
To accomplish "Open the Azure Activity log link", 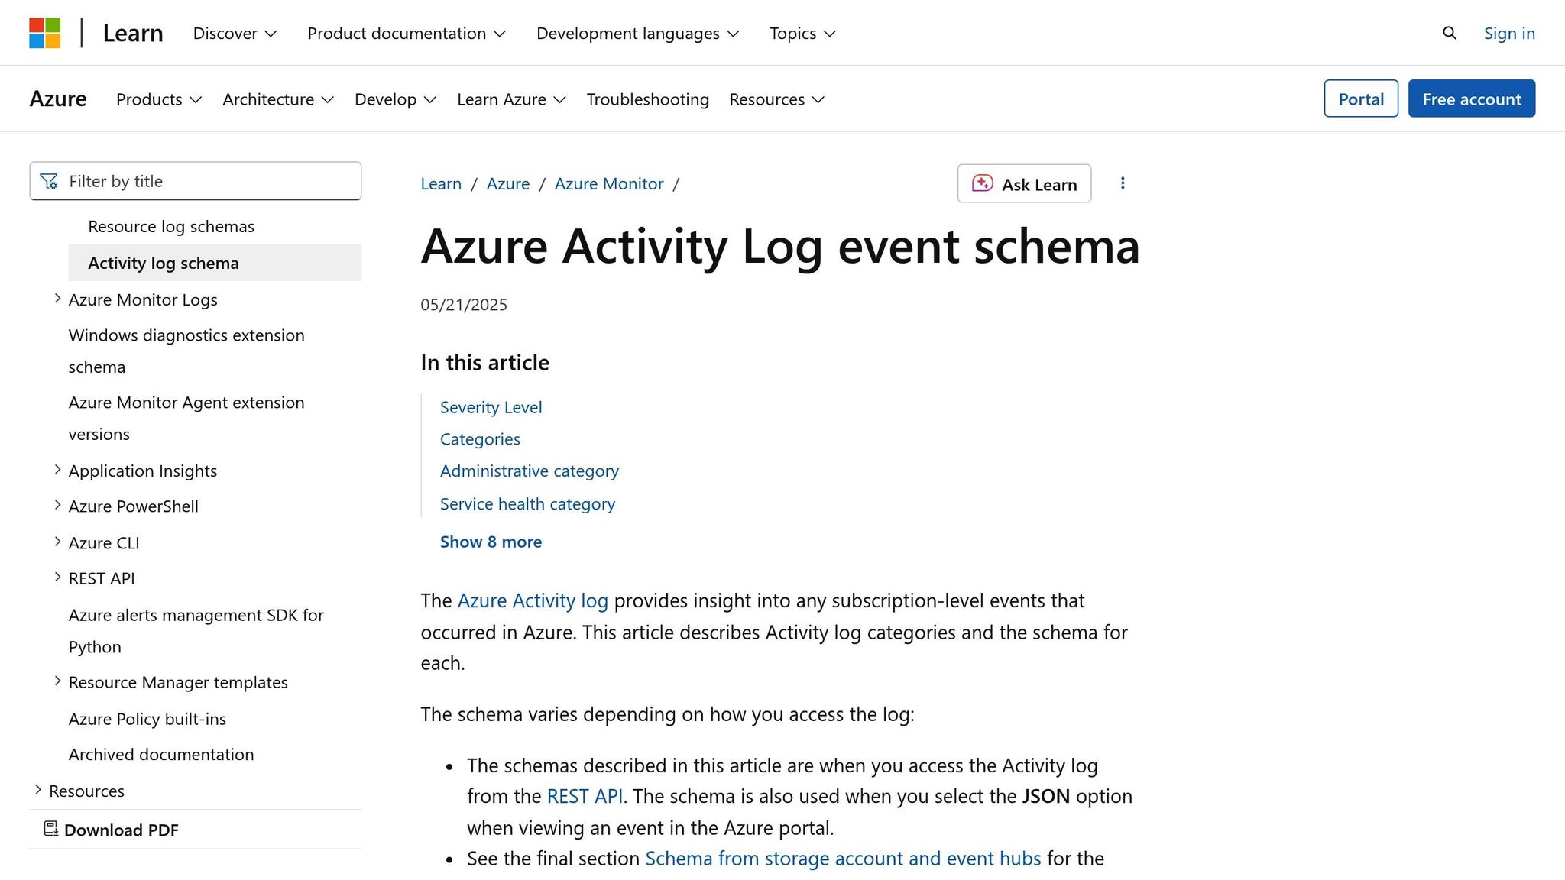I will [x=533, y=600].
